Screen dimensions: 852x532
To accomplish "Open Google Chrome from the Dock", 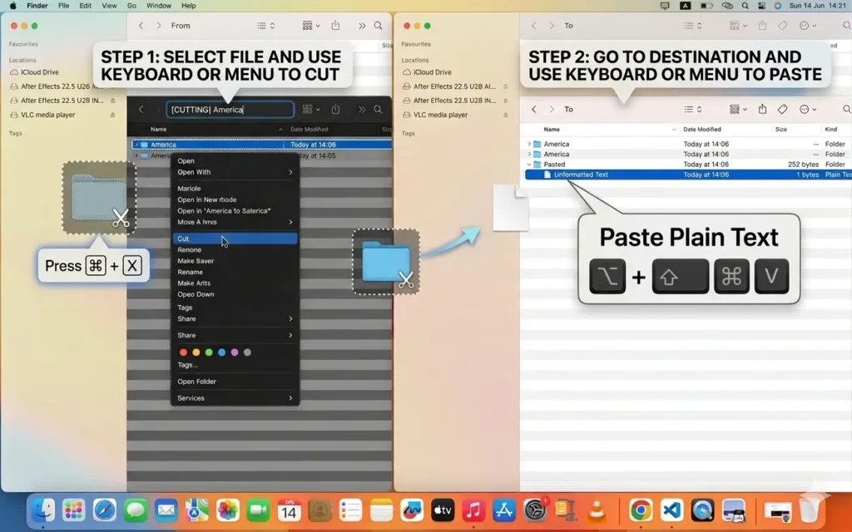I will (x=641, y=510).
